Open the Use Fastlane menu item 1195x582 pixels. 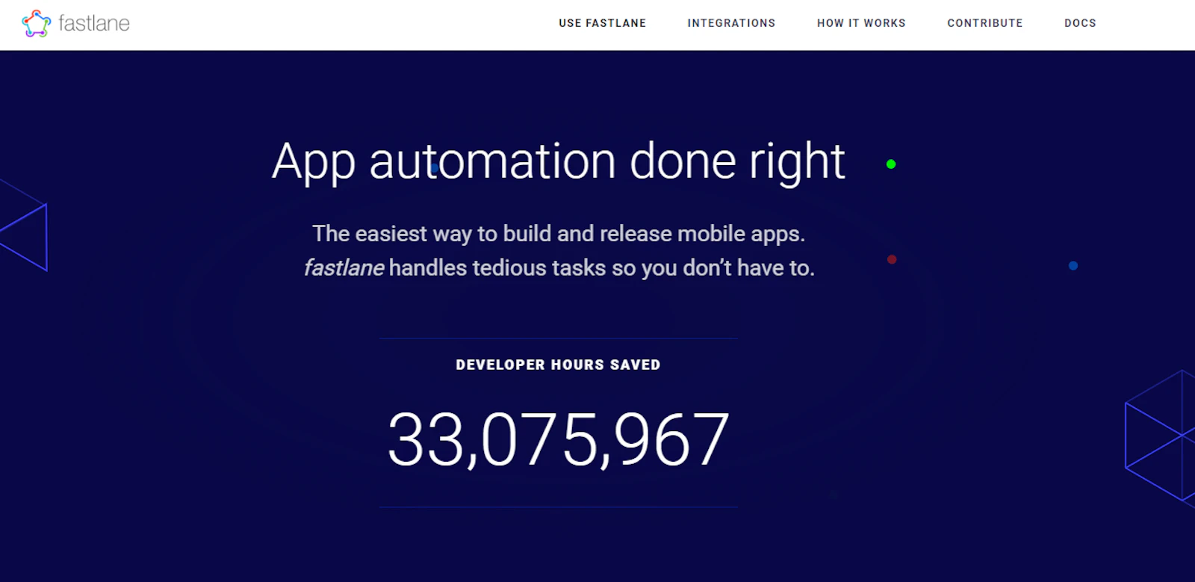[603, 23]
